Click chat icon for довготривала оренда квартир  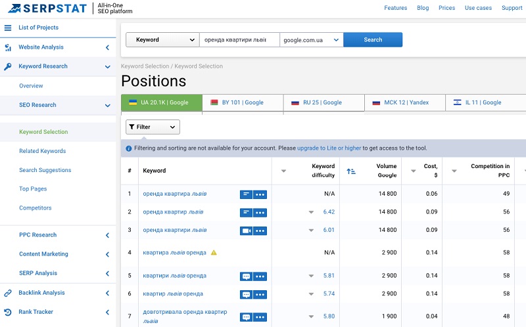246,317
